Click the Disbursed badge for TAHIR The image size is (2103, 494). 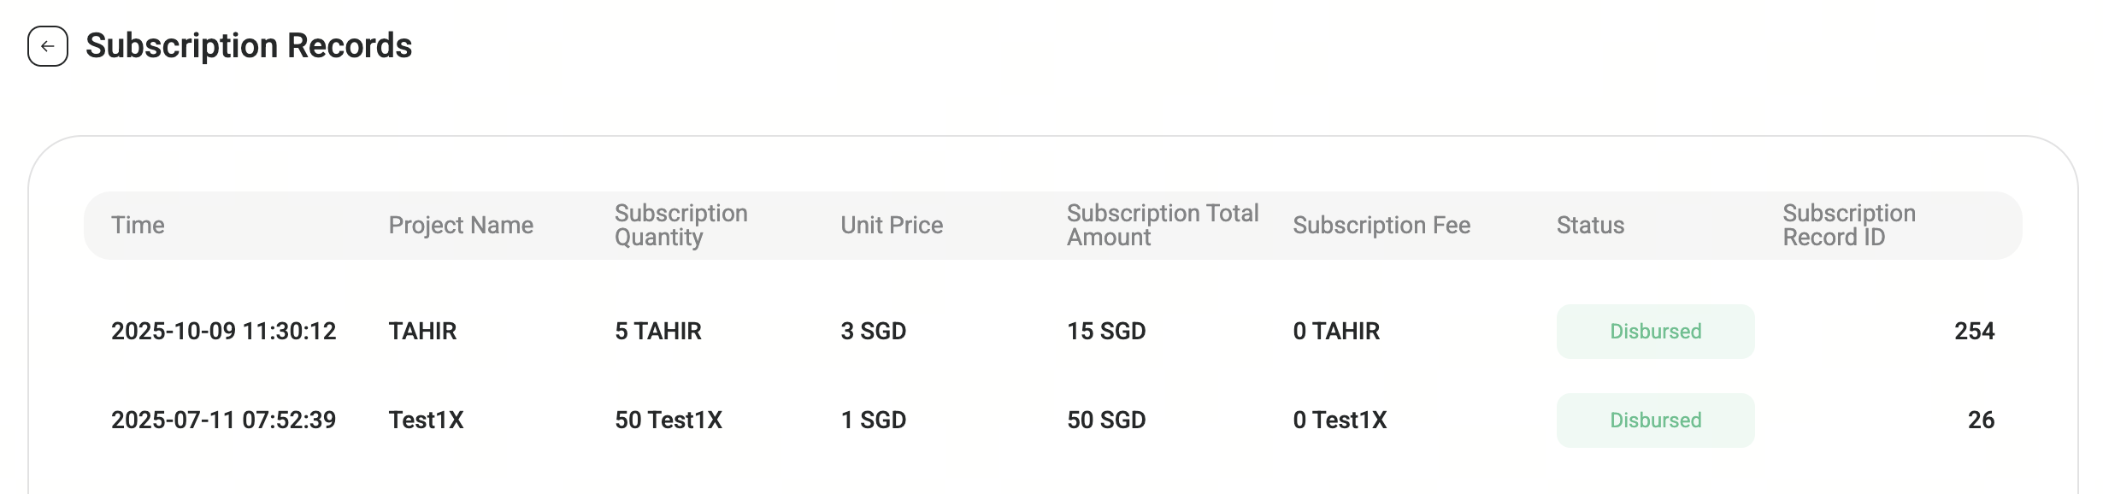point(1655,332)
